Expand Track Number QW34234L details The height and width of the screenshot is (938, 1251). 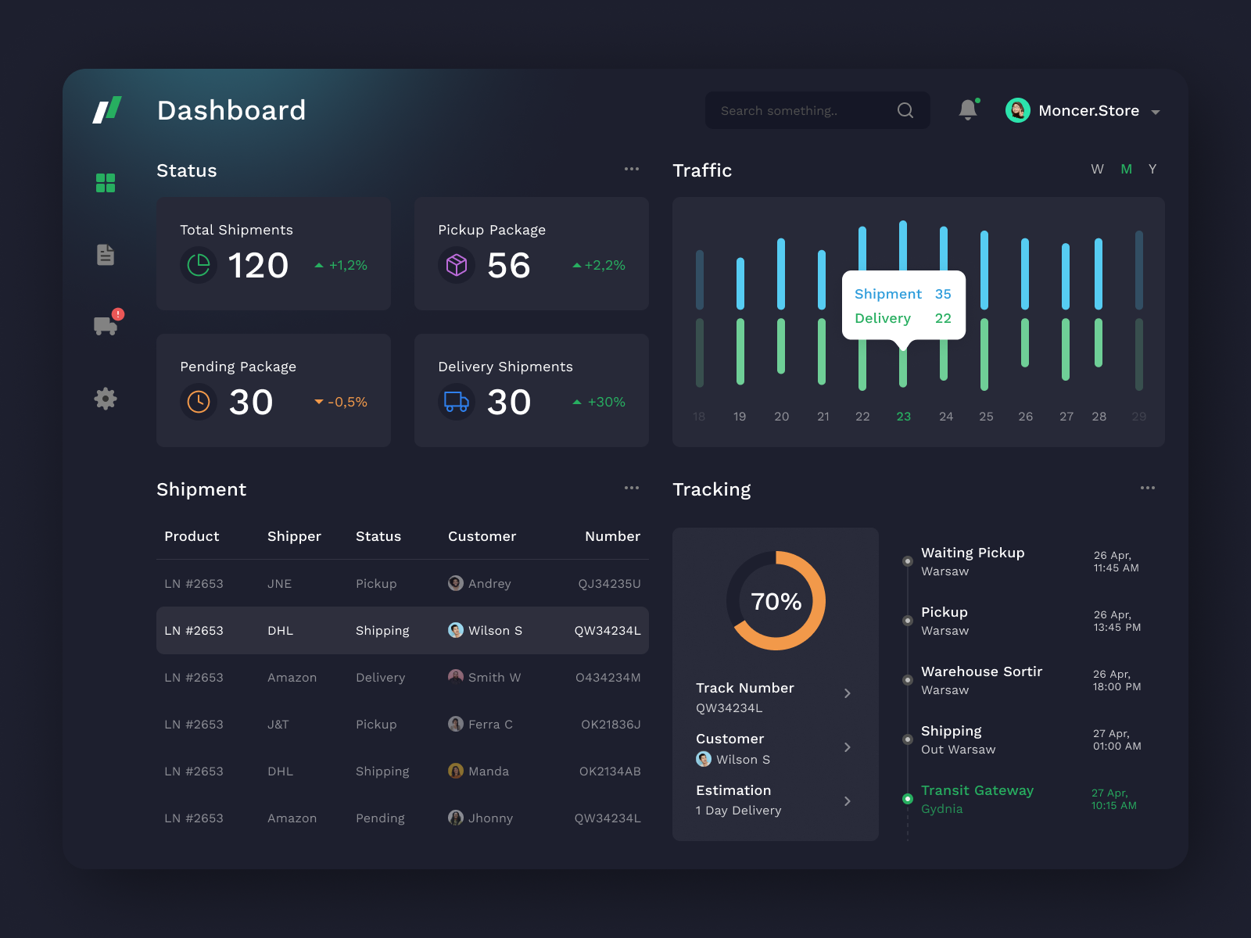point(848,693)
